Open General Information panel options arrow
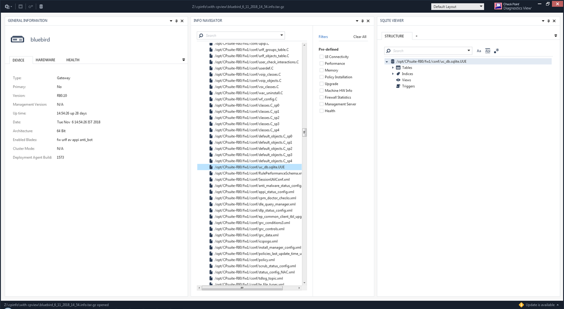This screenshot has width=564, height=309. point(171,21)
